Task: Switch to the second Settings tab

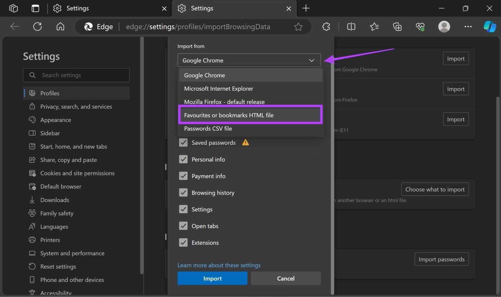Action: 202,8
